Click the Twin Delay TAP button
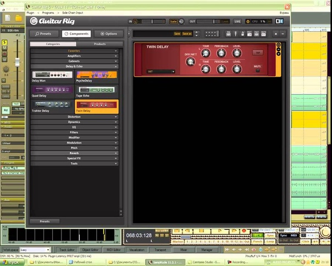 258,53
